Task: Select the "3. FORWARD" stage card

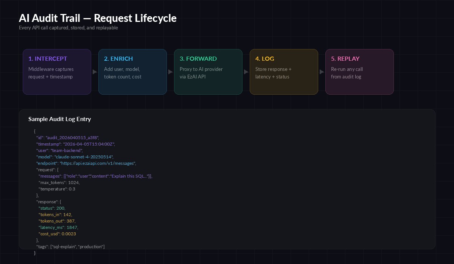Action: click(x=208, y=72)
